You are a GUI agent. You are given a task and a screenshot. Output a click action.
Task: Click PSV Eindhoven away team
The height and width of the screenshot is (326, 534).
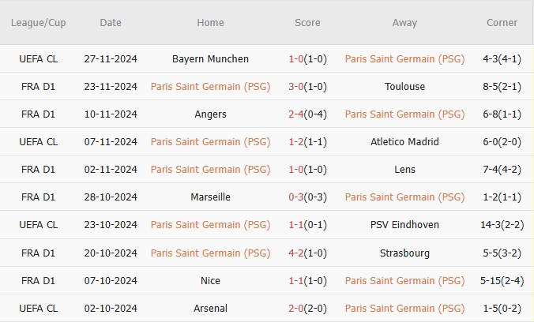click(404, 225)
